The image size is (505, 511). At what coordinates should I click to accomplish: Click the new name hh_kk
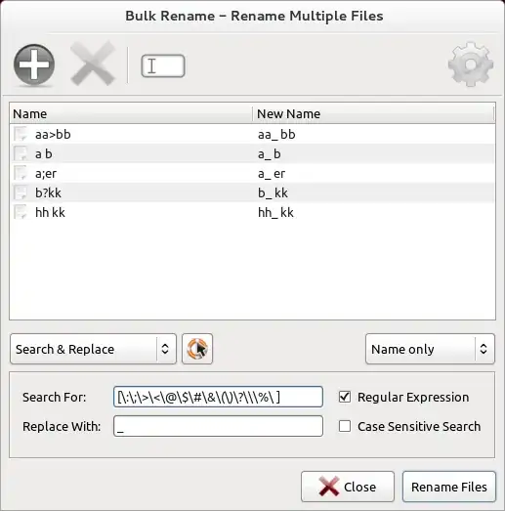coord(275,213)
